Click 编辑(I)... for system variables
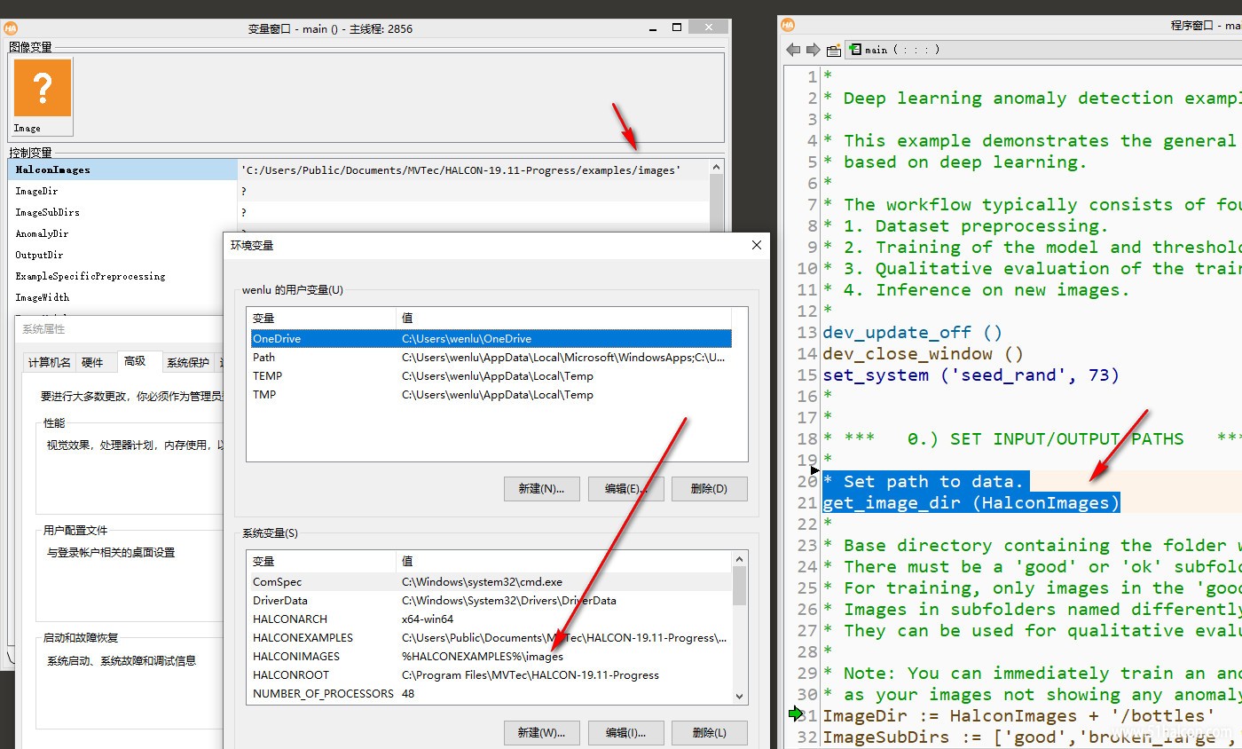Screen dimensions: 1242x749 [x=626, y=733]
